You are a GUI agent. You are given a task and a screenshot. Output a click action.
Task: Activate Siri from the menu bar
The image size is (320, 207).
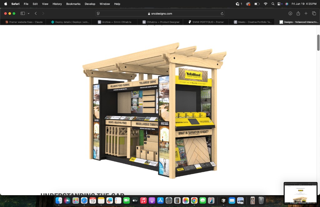tap(287, 4)
